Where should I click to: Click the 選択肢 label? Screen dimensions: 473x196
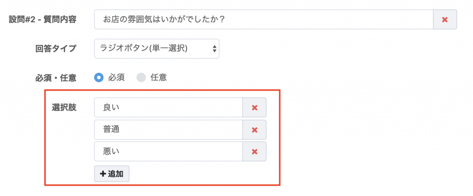(x=64, y=107)
